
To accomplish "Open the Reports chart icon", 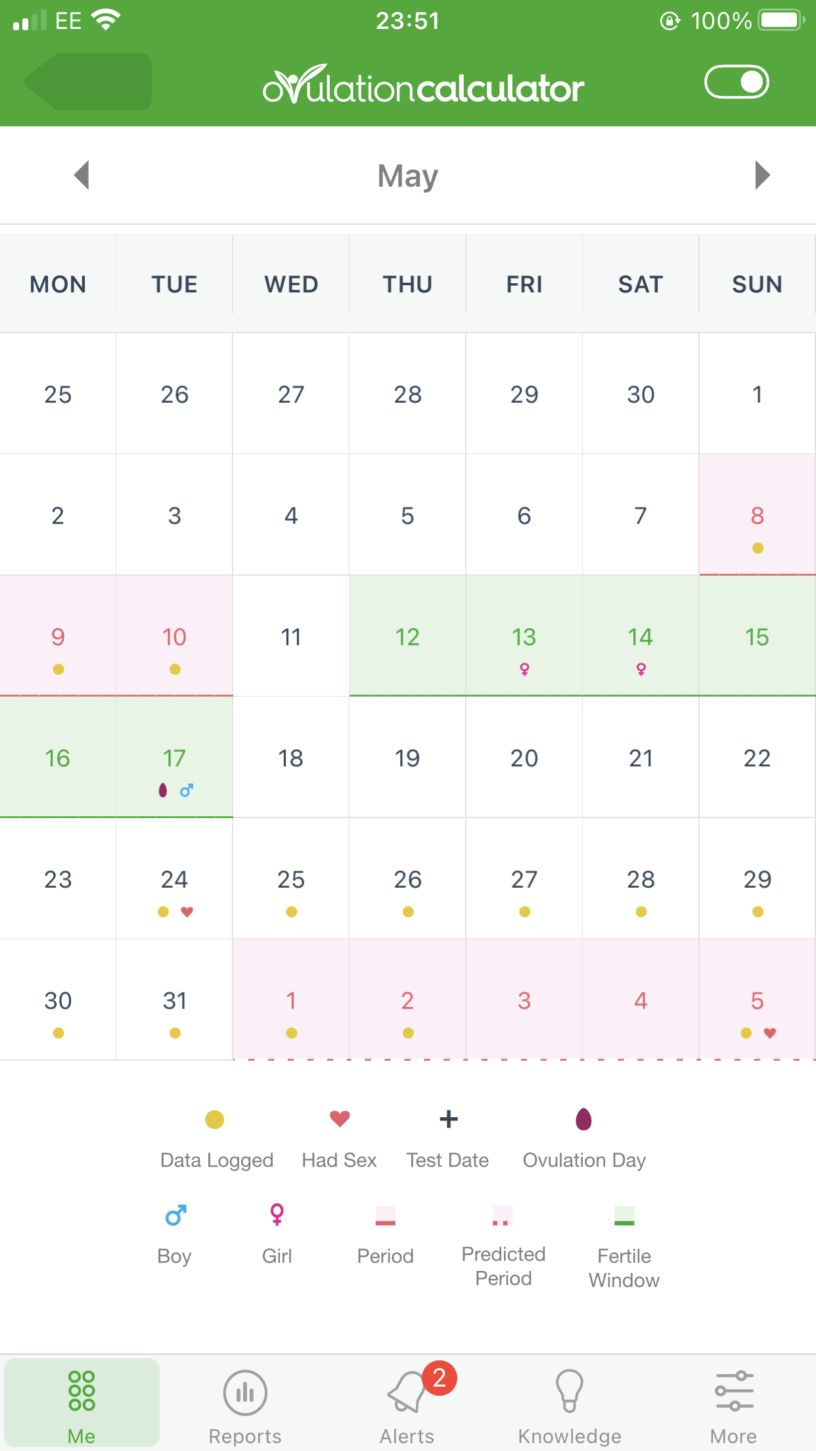I will coord(245,1392).
